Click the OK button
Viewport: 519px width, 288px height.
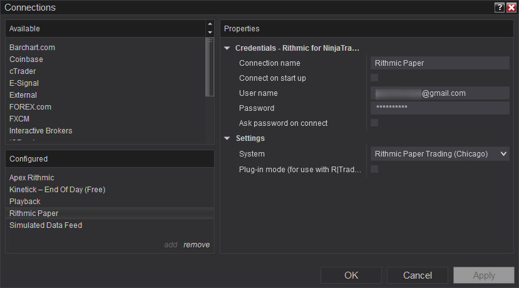pyautogui.click(x=351, y=275)
